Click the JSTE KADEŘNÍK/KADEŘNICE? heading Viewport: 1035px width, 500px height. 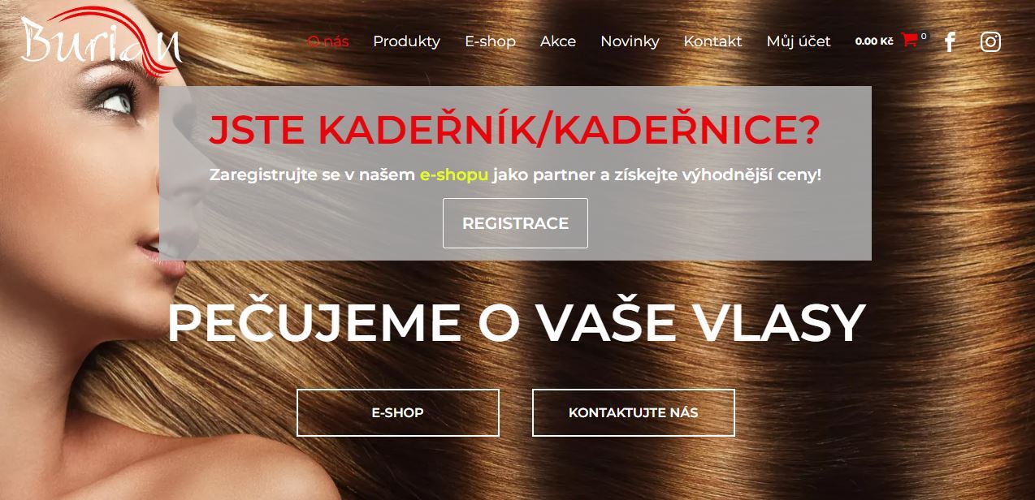[515, 129]
